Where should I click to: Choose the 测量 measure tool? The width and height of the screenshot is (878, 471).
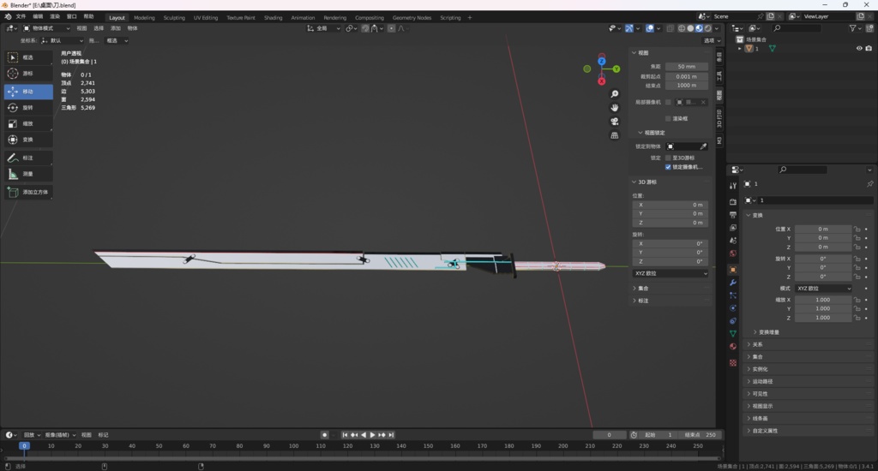point(28,175)
